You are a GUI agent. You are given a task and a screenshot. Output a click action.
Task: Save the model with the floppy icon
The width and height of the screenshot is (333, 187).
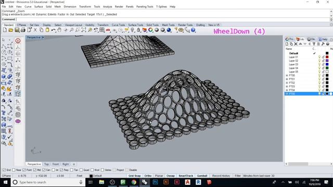point(17,30)
